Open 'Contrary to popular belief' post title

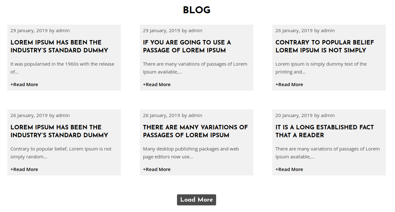[325, 46]
